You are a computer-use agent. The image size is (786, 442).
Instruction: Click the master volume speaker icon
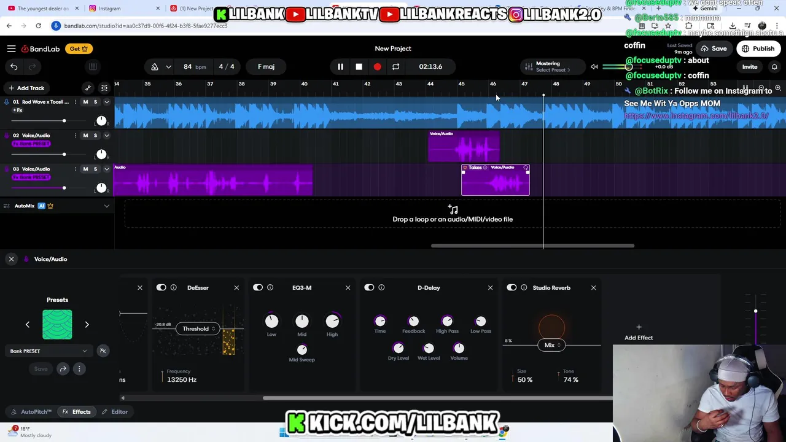(594, 66)
